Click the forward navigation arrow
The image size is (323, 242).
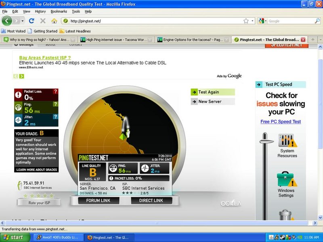tap(17, 21)
